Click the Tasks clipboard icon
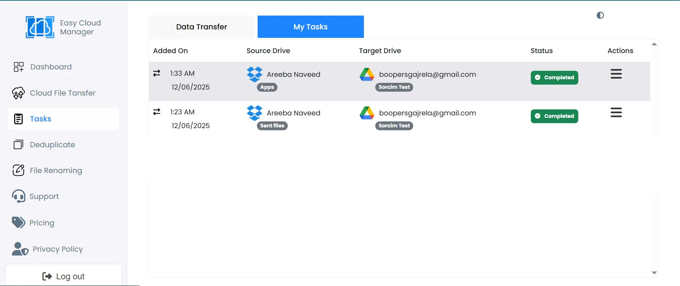Viewport: 680px width, 286px height. tap(18, 119)
